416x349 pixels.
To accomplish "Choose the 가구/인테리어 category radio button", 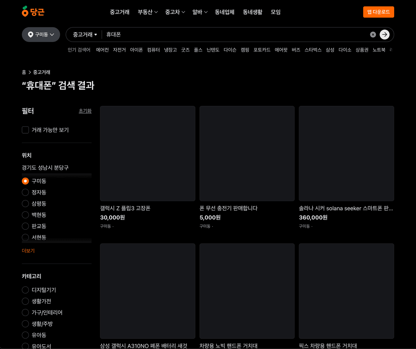I will click(25, 313).
